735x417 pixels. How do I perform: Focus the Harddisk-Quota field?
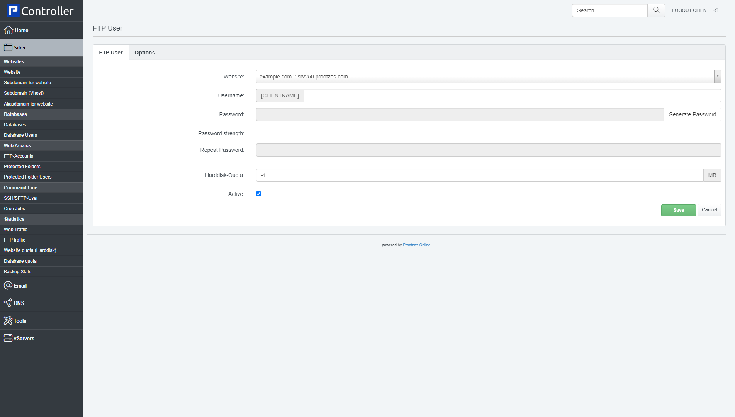[x=479, y=175]
